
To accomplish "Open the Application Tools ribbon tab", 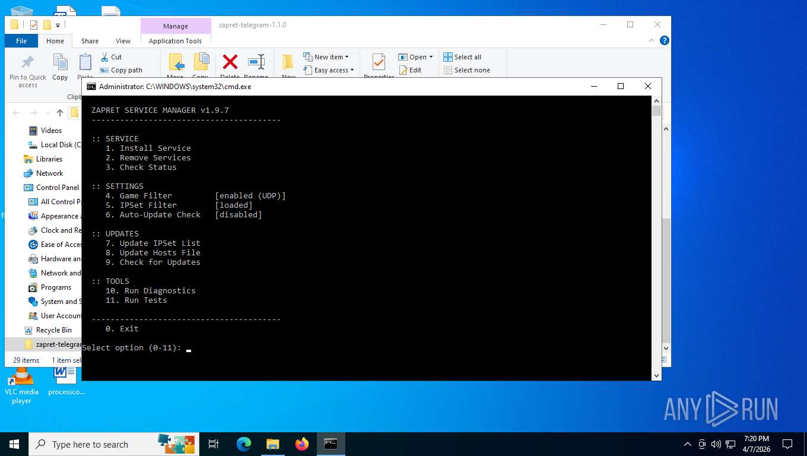I will click(x=175, y=41).
